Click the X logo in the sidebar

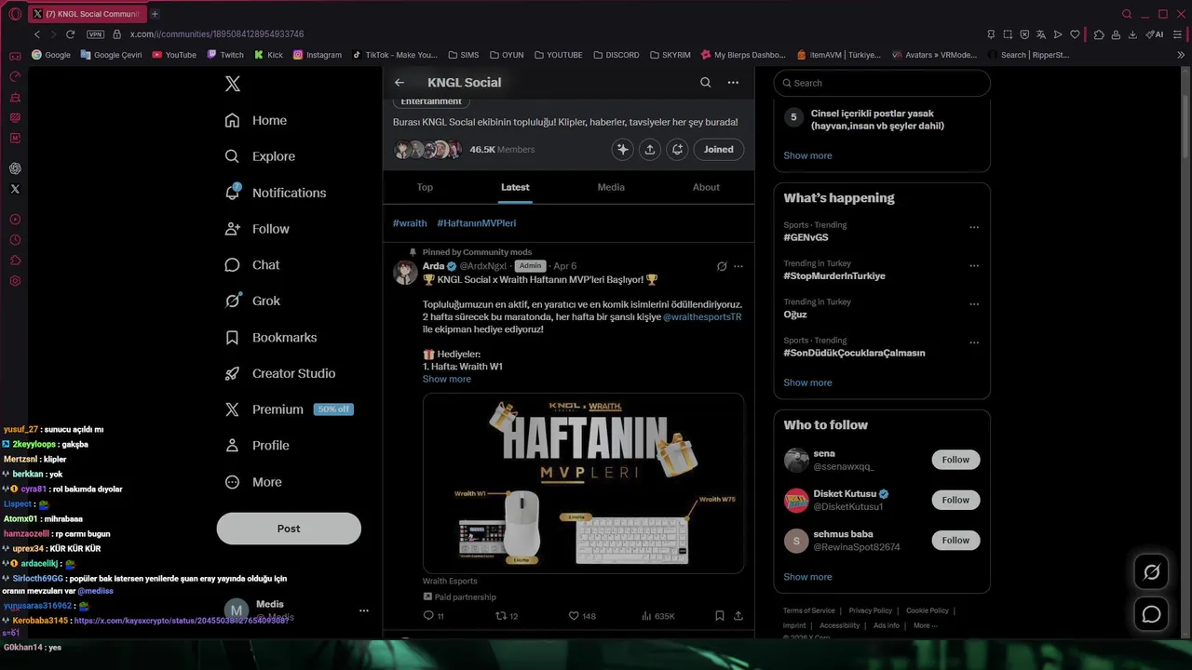[233, 84]
